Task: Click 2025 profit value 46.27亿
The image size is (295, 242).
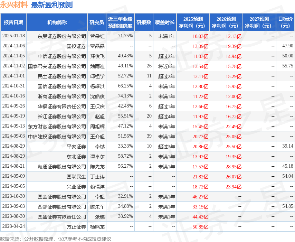Action: [x=200, y=197]
